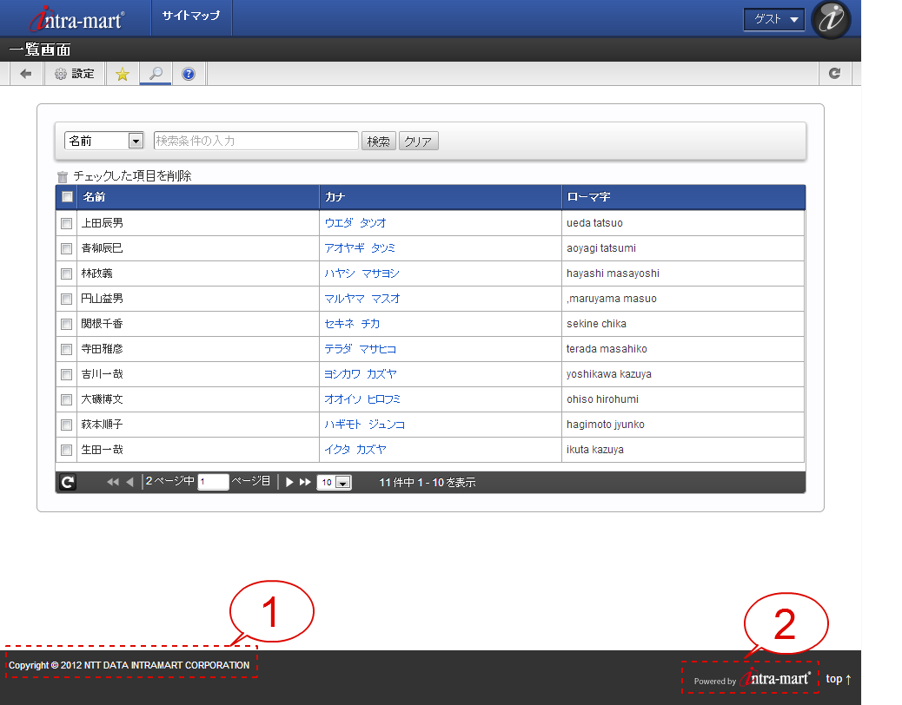The height and width of the screenshot is (705, 902).
Task: Click the クリア clear button
Action: point(418,142)
